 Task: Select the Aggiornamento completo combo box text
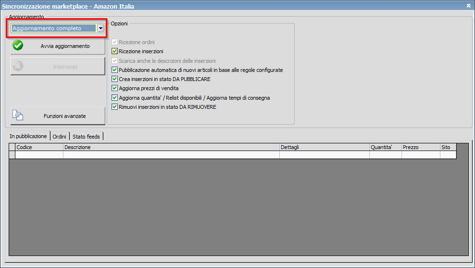coord(54,28)
